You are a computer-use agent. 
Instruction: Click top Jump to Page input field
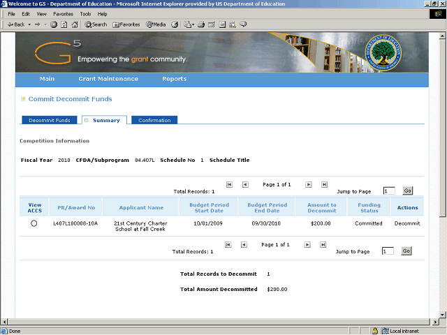tap(389, 191)
